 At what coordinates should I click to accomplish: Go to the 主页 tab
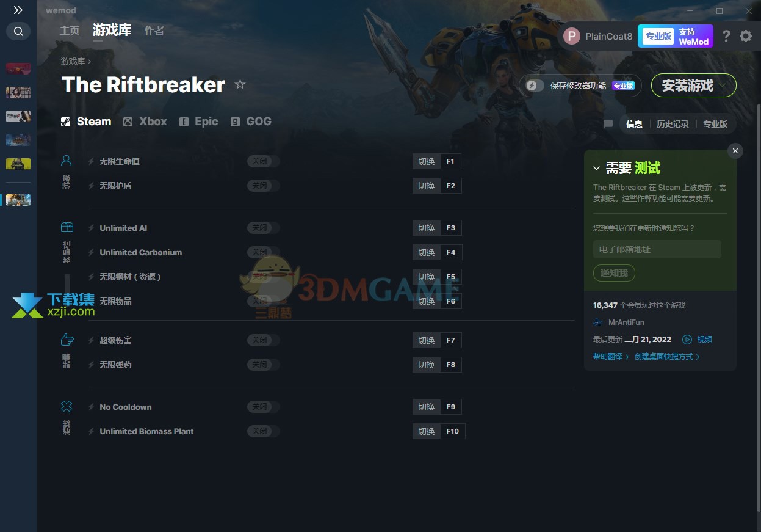(x=70, y=31)
